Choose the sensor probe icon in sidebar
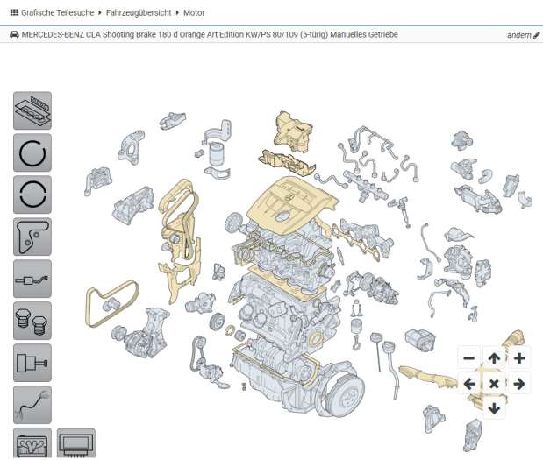The width and height of the screenshot is (543, 460). [x=32, y=279]
